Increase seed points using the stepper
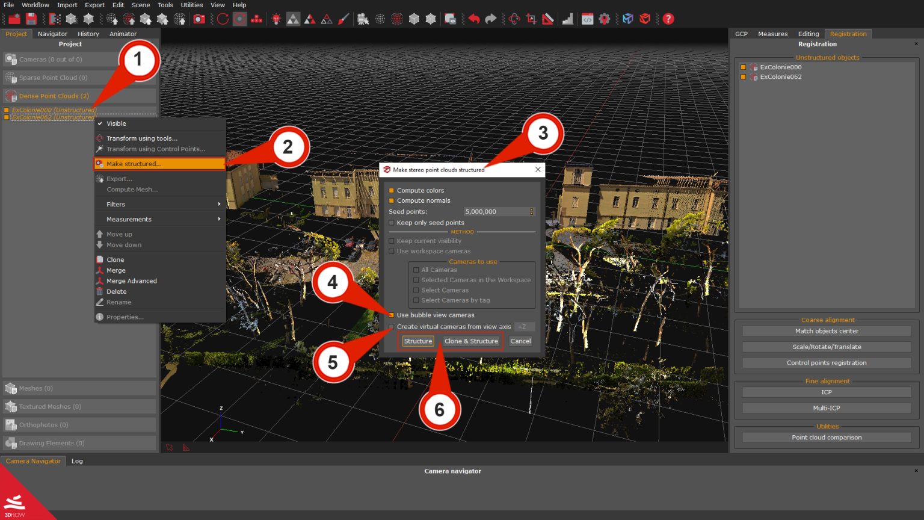This screenshot has height=520, width=924. 531,209
